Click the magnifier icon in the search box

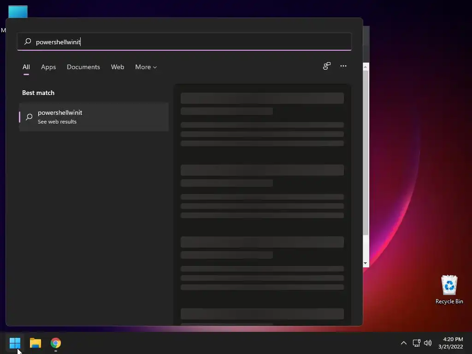pyautogui.click(x=28, y=41)
